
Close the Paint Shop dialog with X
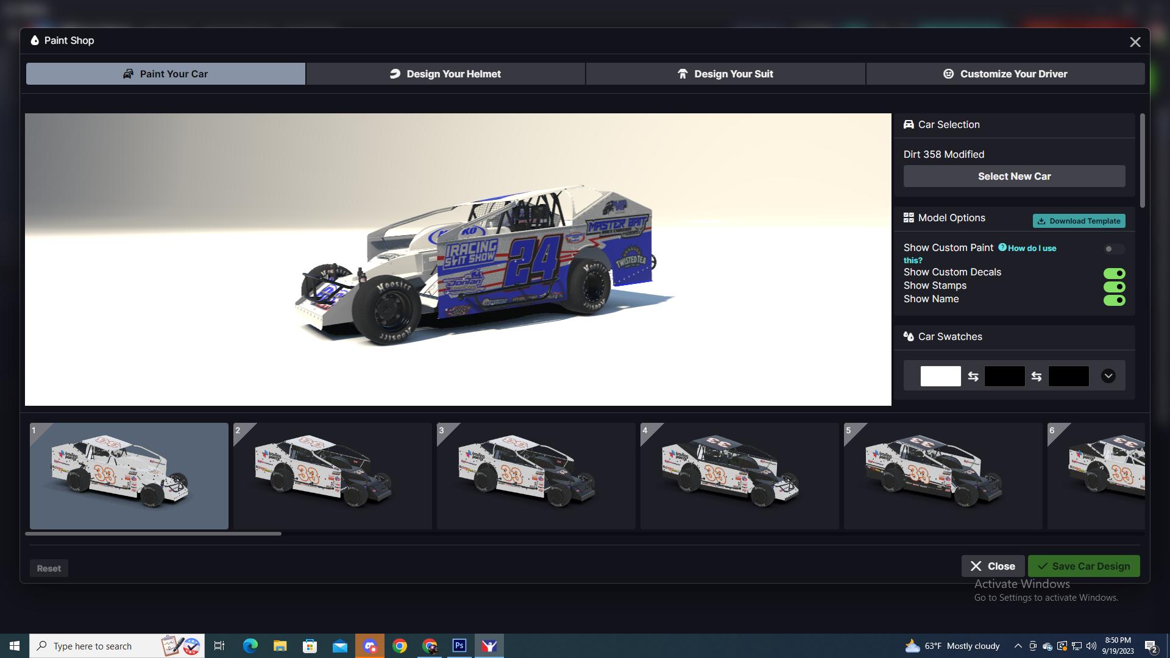point(1135,42)
